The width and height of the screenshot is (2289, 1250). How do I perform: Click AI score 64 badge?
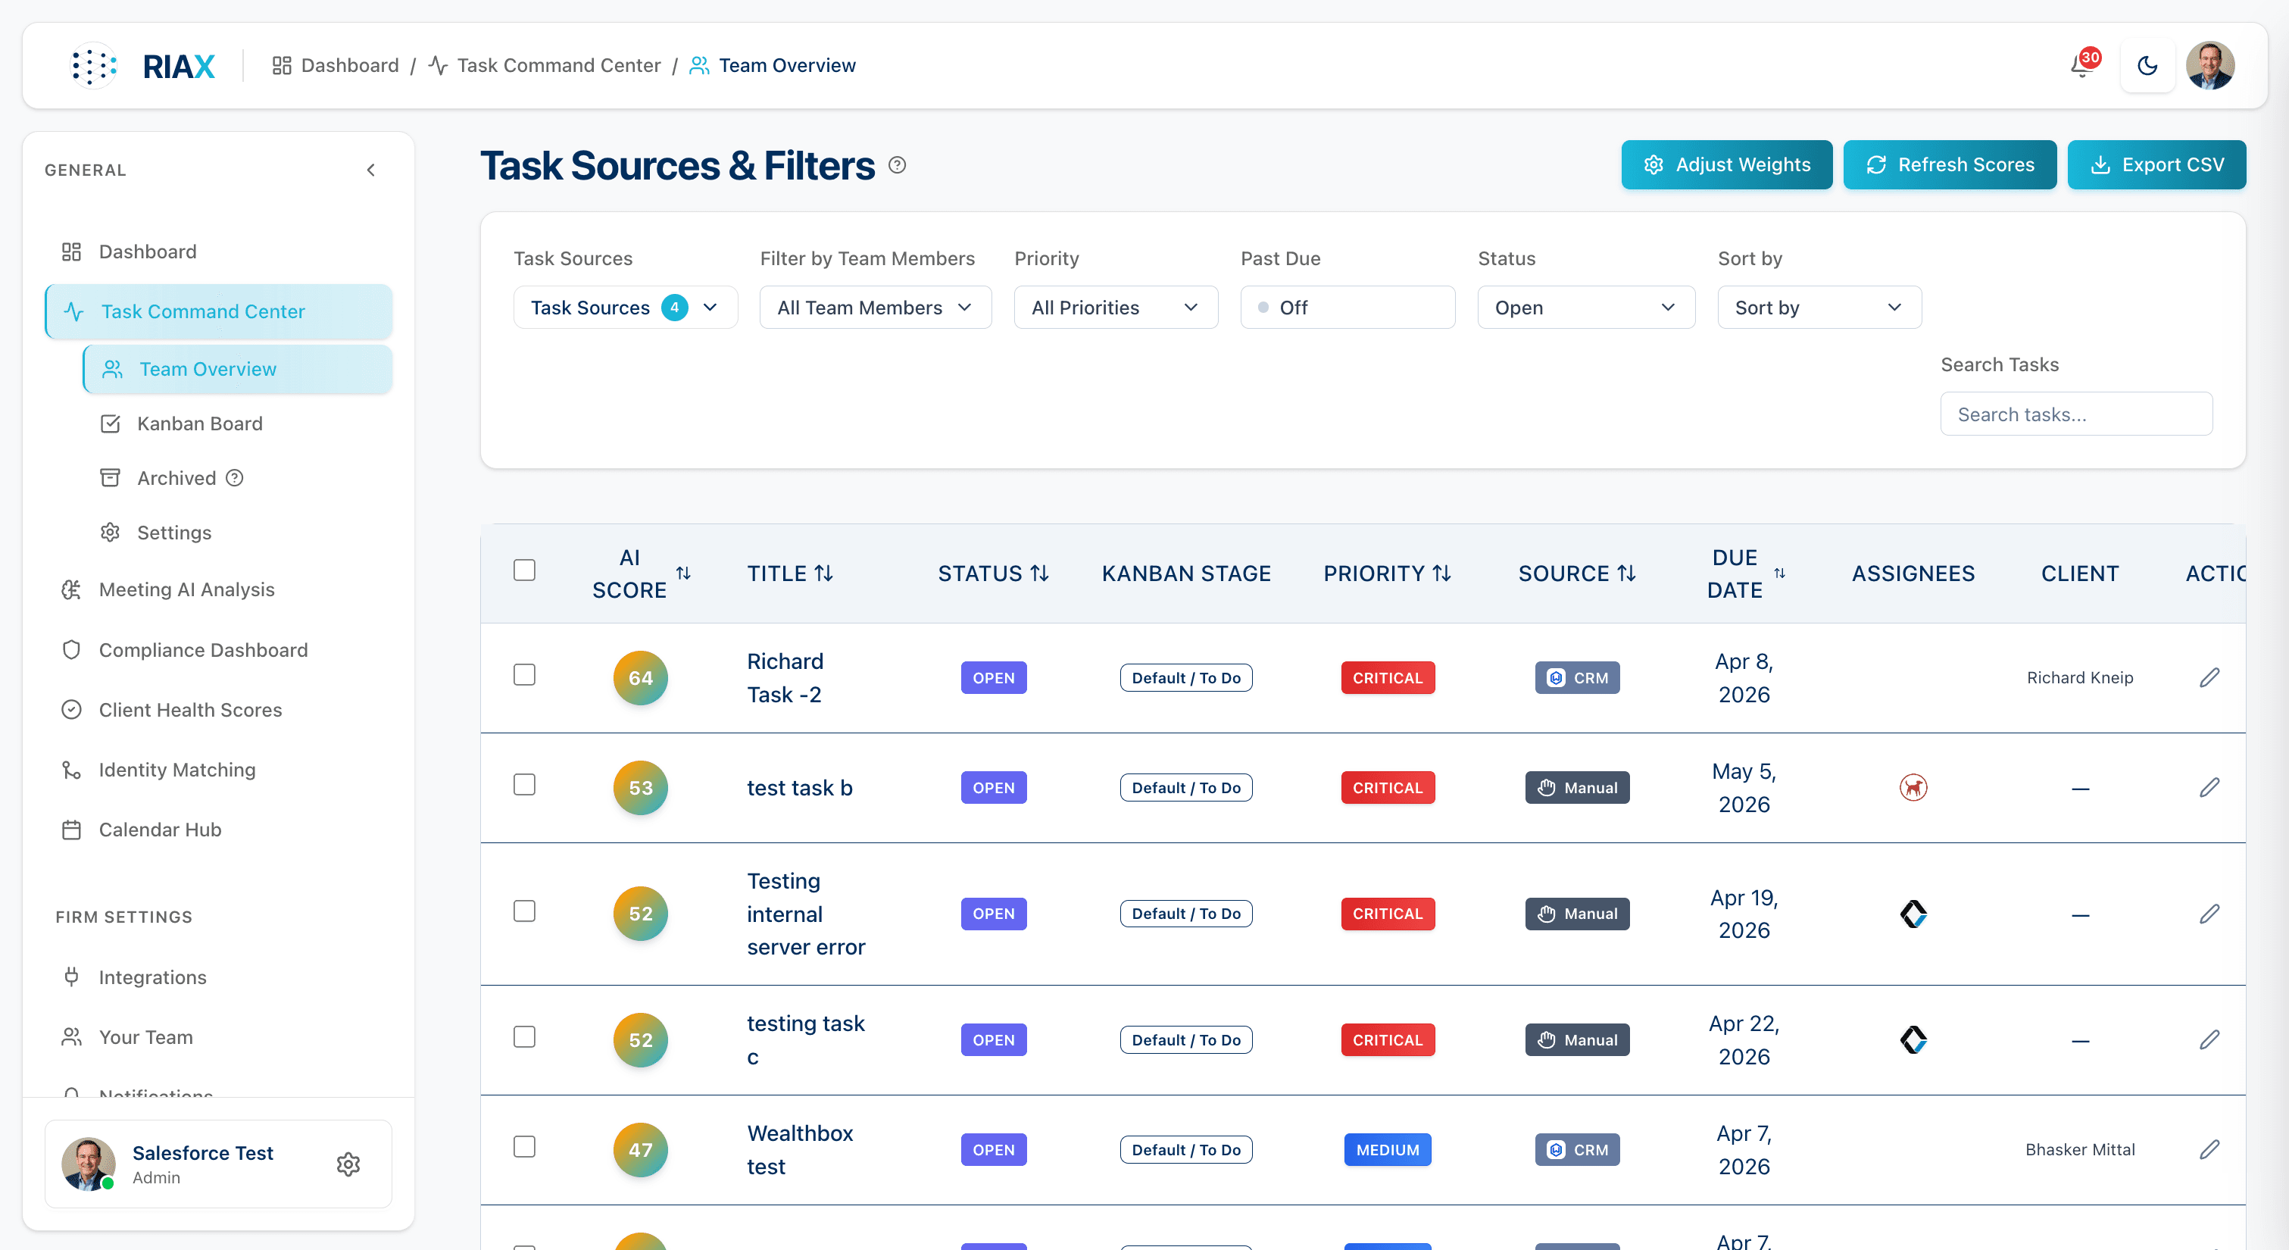click(641, 678)
